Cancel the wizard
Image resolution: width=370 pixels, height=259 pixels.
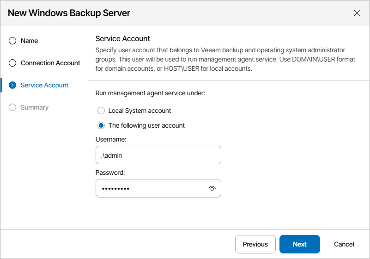[x=344, y=244]
